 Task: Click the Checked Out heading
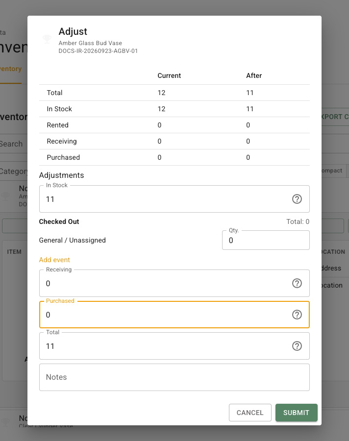coord(59,221)
